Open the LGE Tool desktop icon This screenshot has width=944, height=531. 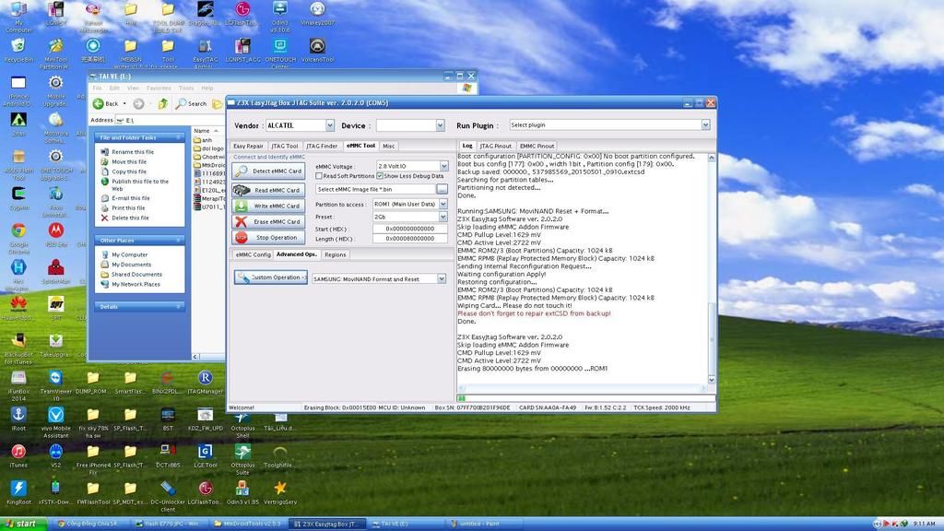(206, 455)
